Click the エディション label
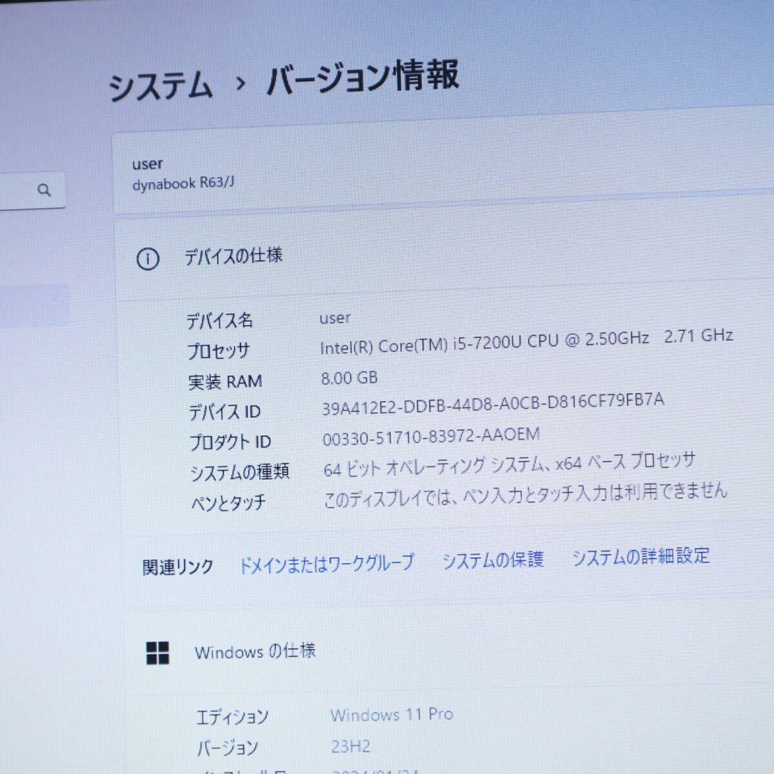Screen dimensions: 774x774 point(232,717)
